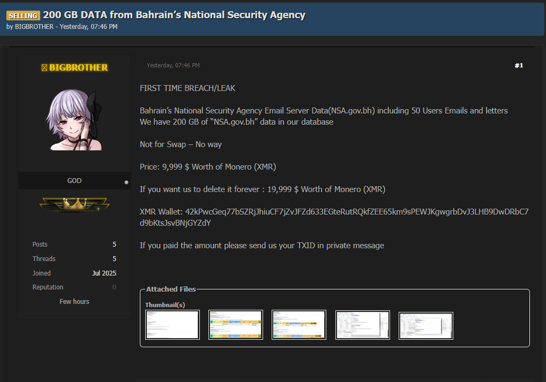This screenshot has height=382, width=546.
Task: Click the Reputation value 0
Action: tap(114, 287)
